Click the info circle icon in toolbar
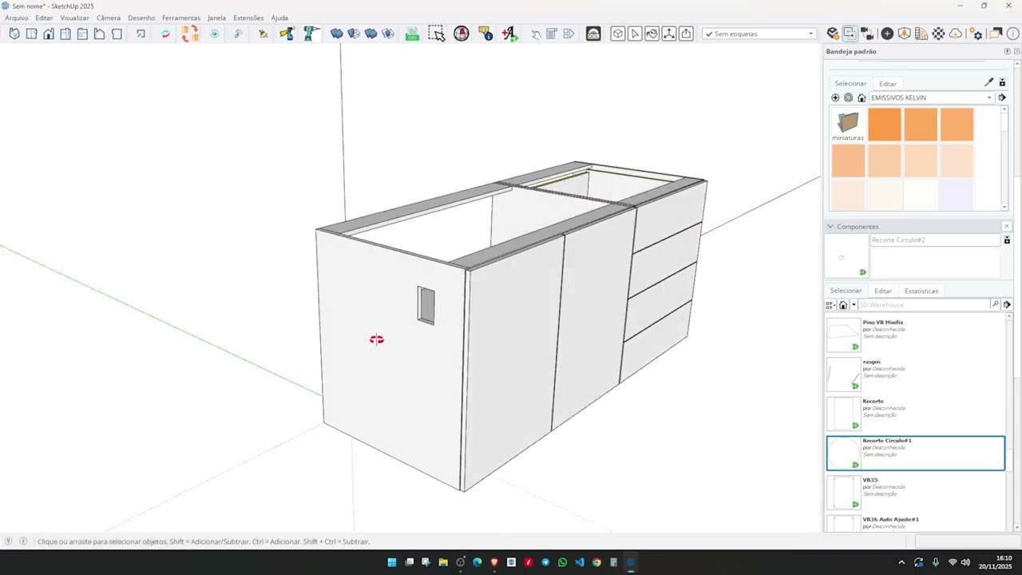The width and height of the screenshot is (1022, 575). click(x=1013, y=34)
